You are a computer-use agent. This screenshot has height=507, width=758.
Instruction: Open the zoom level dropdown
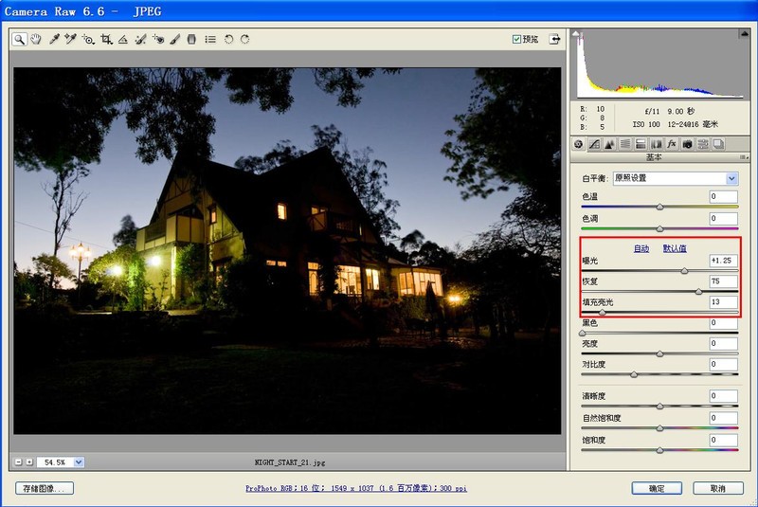click(x=79, y=462)
